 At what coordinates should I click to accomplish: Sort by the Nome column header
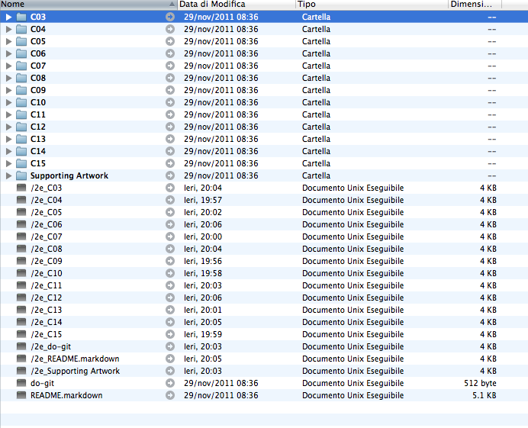76,5
